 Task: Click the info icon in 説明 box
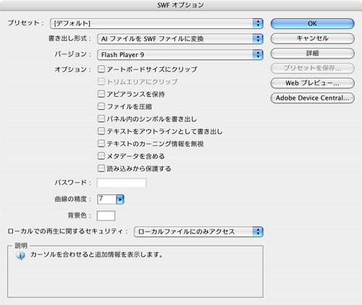tap(20, 255)
